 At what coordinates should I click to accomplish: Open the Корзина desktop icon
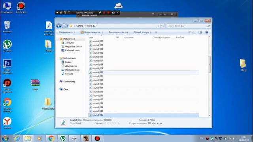(x=7, y=27)
